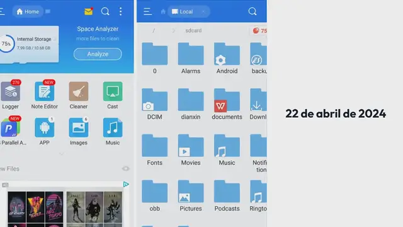403x227 pixels.
Task: Open the Download folder
Action: 258,100
